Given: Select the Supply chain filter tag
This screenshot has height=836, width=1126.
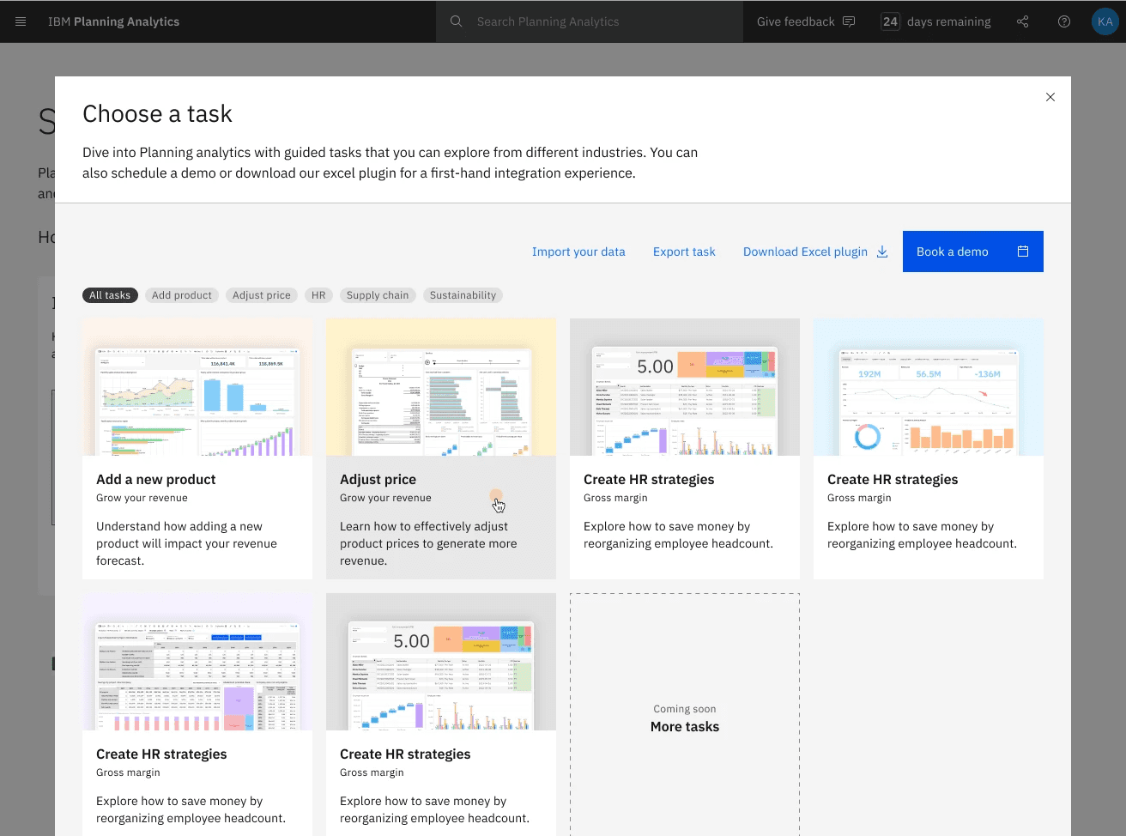Looking at the screenshot, I should [378, 295].
